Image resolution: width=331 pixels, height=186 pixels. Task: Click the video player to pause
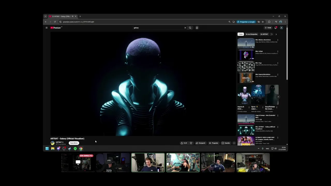pos(143,84)
